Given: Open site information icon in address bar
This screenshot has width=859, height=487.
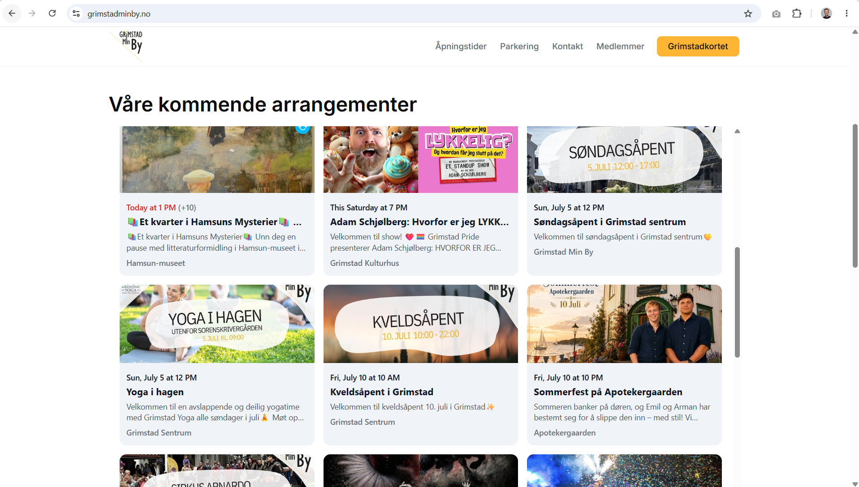Looking at the screenshot, I should tap(77, 13).
